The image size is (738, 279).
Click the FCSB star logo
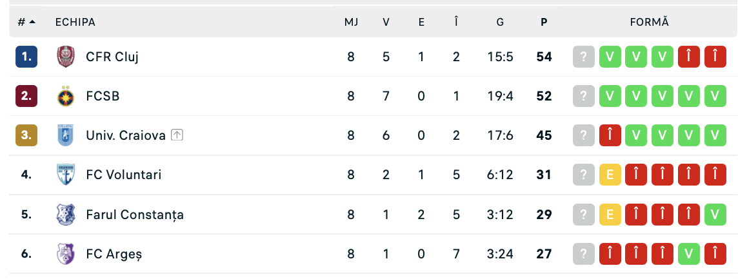tap(65, 97)
